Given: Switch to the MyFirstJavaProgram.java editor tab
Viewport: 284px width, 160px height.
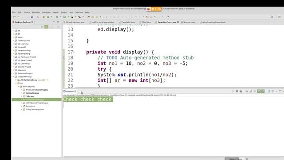Looking at the screenshot, I should tap(102, 22).
